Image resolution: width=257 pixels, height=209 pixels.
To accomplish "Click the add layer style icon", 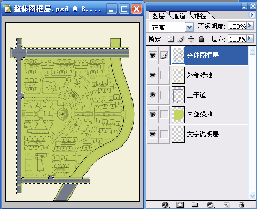I will click(166, 205).
